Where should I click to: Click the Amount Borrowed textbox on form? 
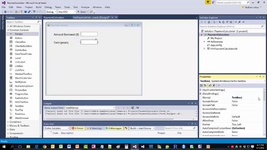(x=89, y=34)
